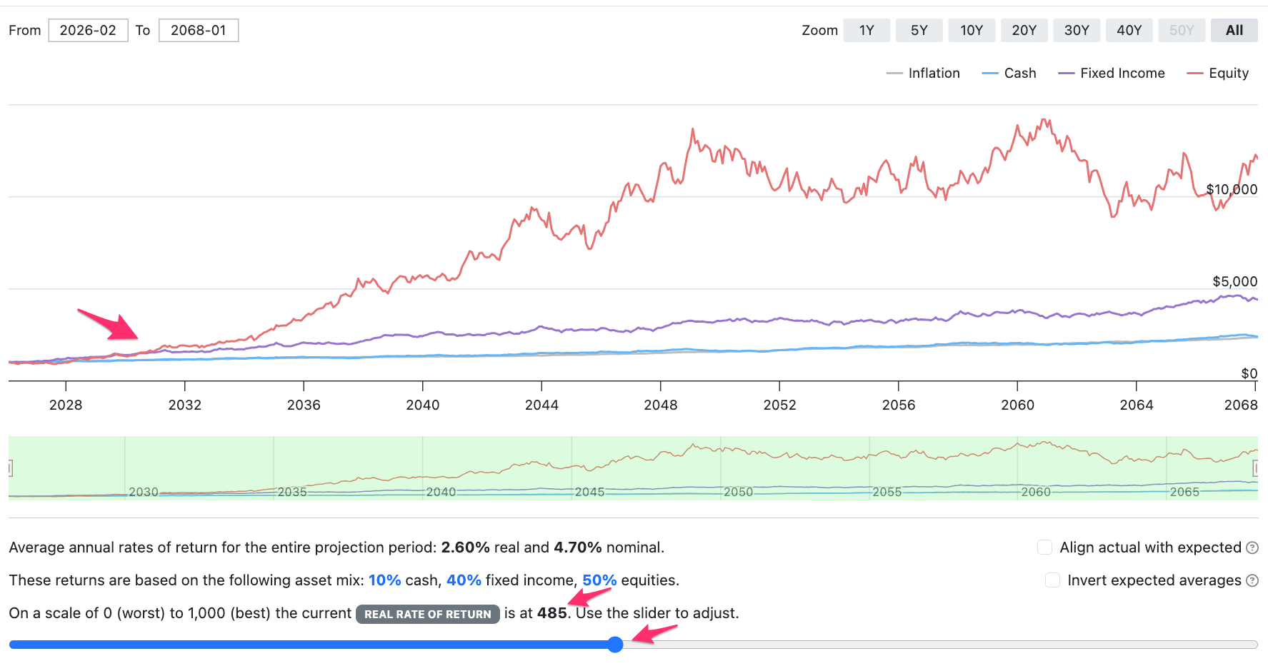Image resolution: width=1268 pixels, height=666 pixels.
Task: Click the REAL RATE OF RETURN badge
Action: pos(428,614)
